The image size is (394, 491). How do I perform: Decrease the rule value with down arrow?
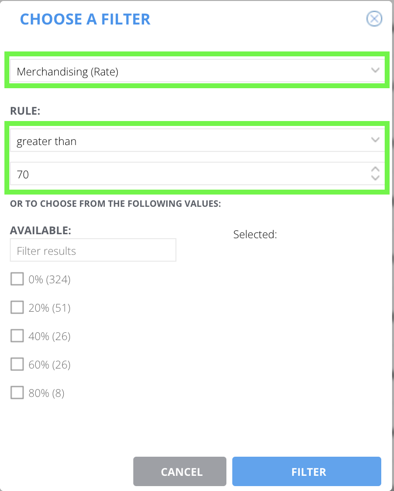click(375, 178)
